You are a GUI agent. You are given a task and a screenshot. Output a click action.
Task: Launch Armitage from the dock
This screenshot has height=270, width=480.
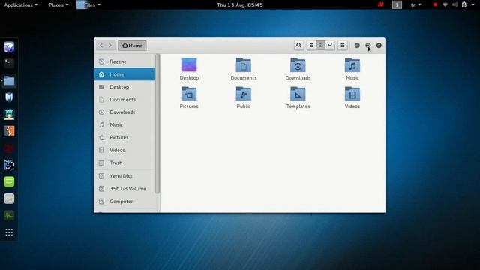pyautogui.click(x=9, y=114)
